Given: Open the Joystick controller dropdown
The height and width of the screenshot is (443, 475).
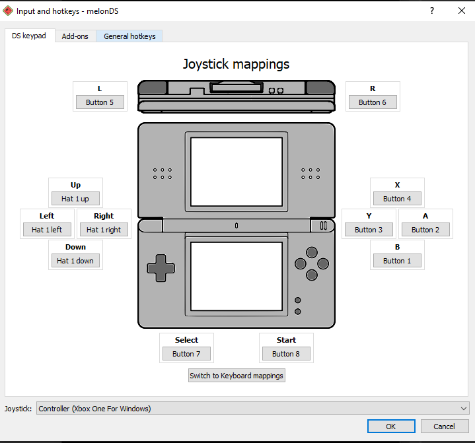Looking at the screenshot, I should (x=252, y=409).
